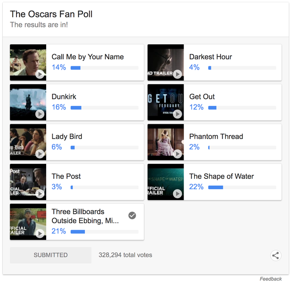This screenshot has height=282, width=292.
Task: Click the Get Out vote bar
Action: point(242,108)
